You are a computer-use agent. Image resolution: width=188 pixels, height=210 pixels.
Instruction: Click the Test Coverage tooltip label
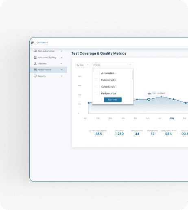[x=156, y=93]
